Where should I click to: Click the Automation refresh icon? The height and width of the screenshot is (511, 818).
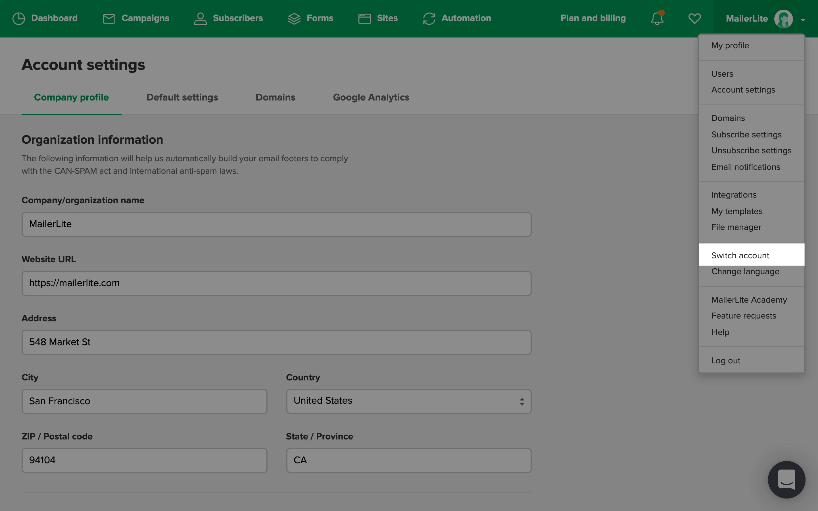click(429, 18)
